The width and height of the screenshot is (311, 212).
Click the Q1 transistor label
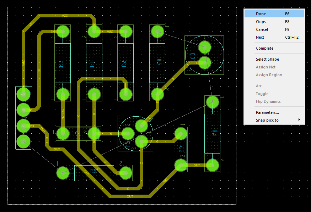click(x=128, y=145)
